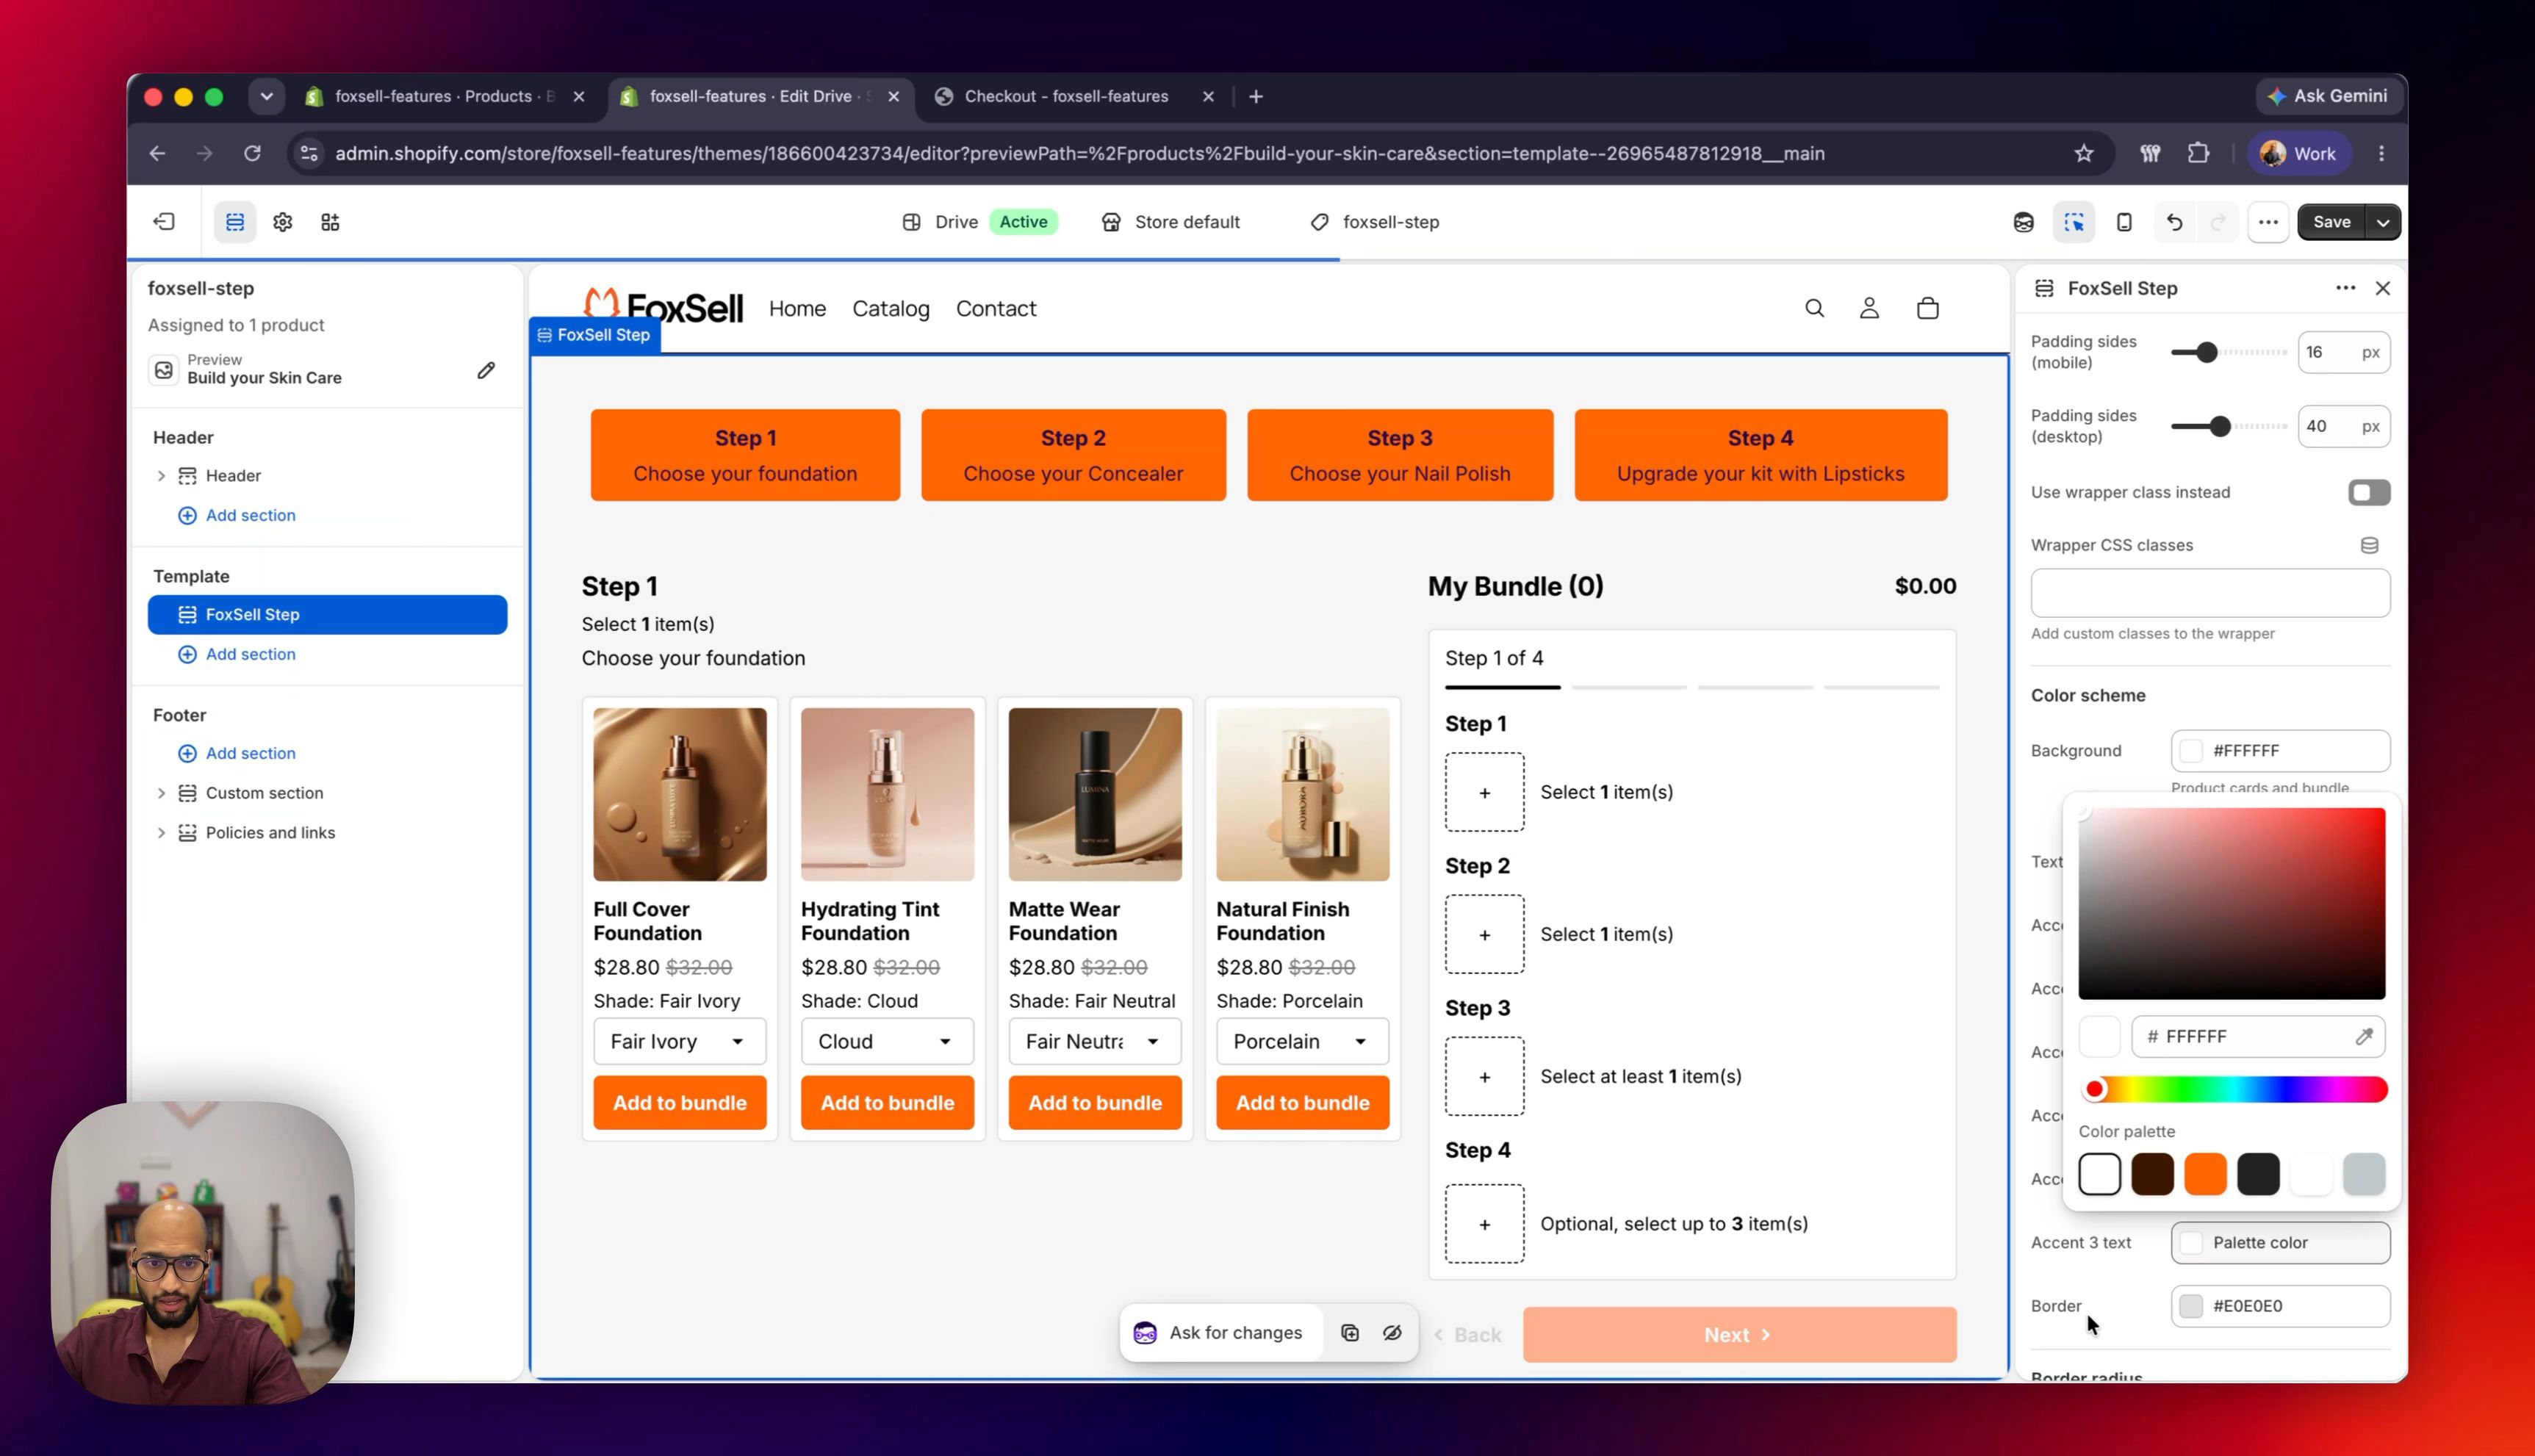Expand the Custom section tree item

coord(161,793)
